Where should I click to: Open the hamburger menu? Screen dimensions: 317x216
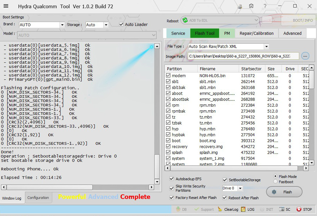(x=6, y=6)
